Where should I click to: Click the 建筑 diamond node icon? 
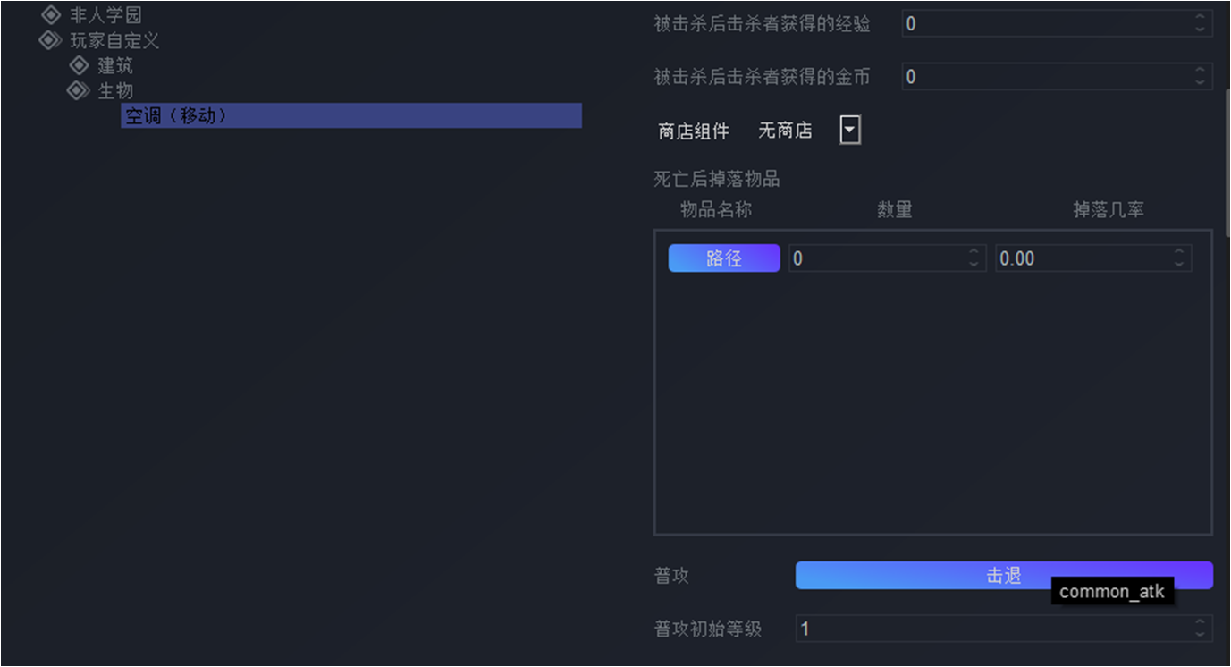tap(80, 65)
